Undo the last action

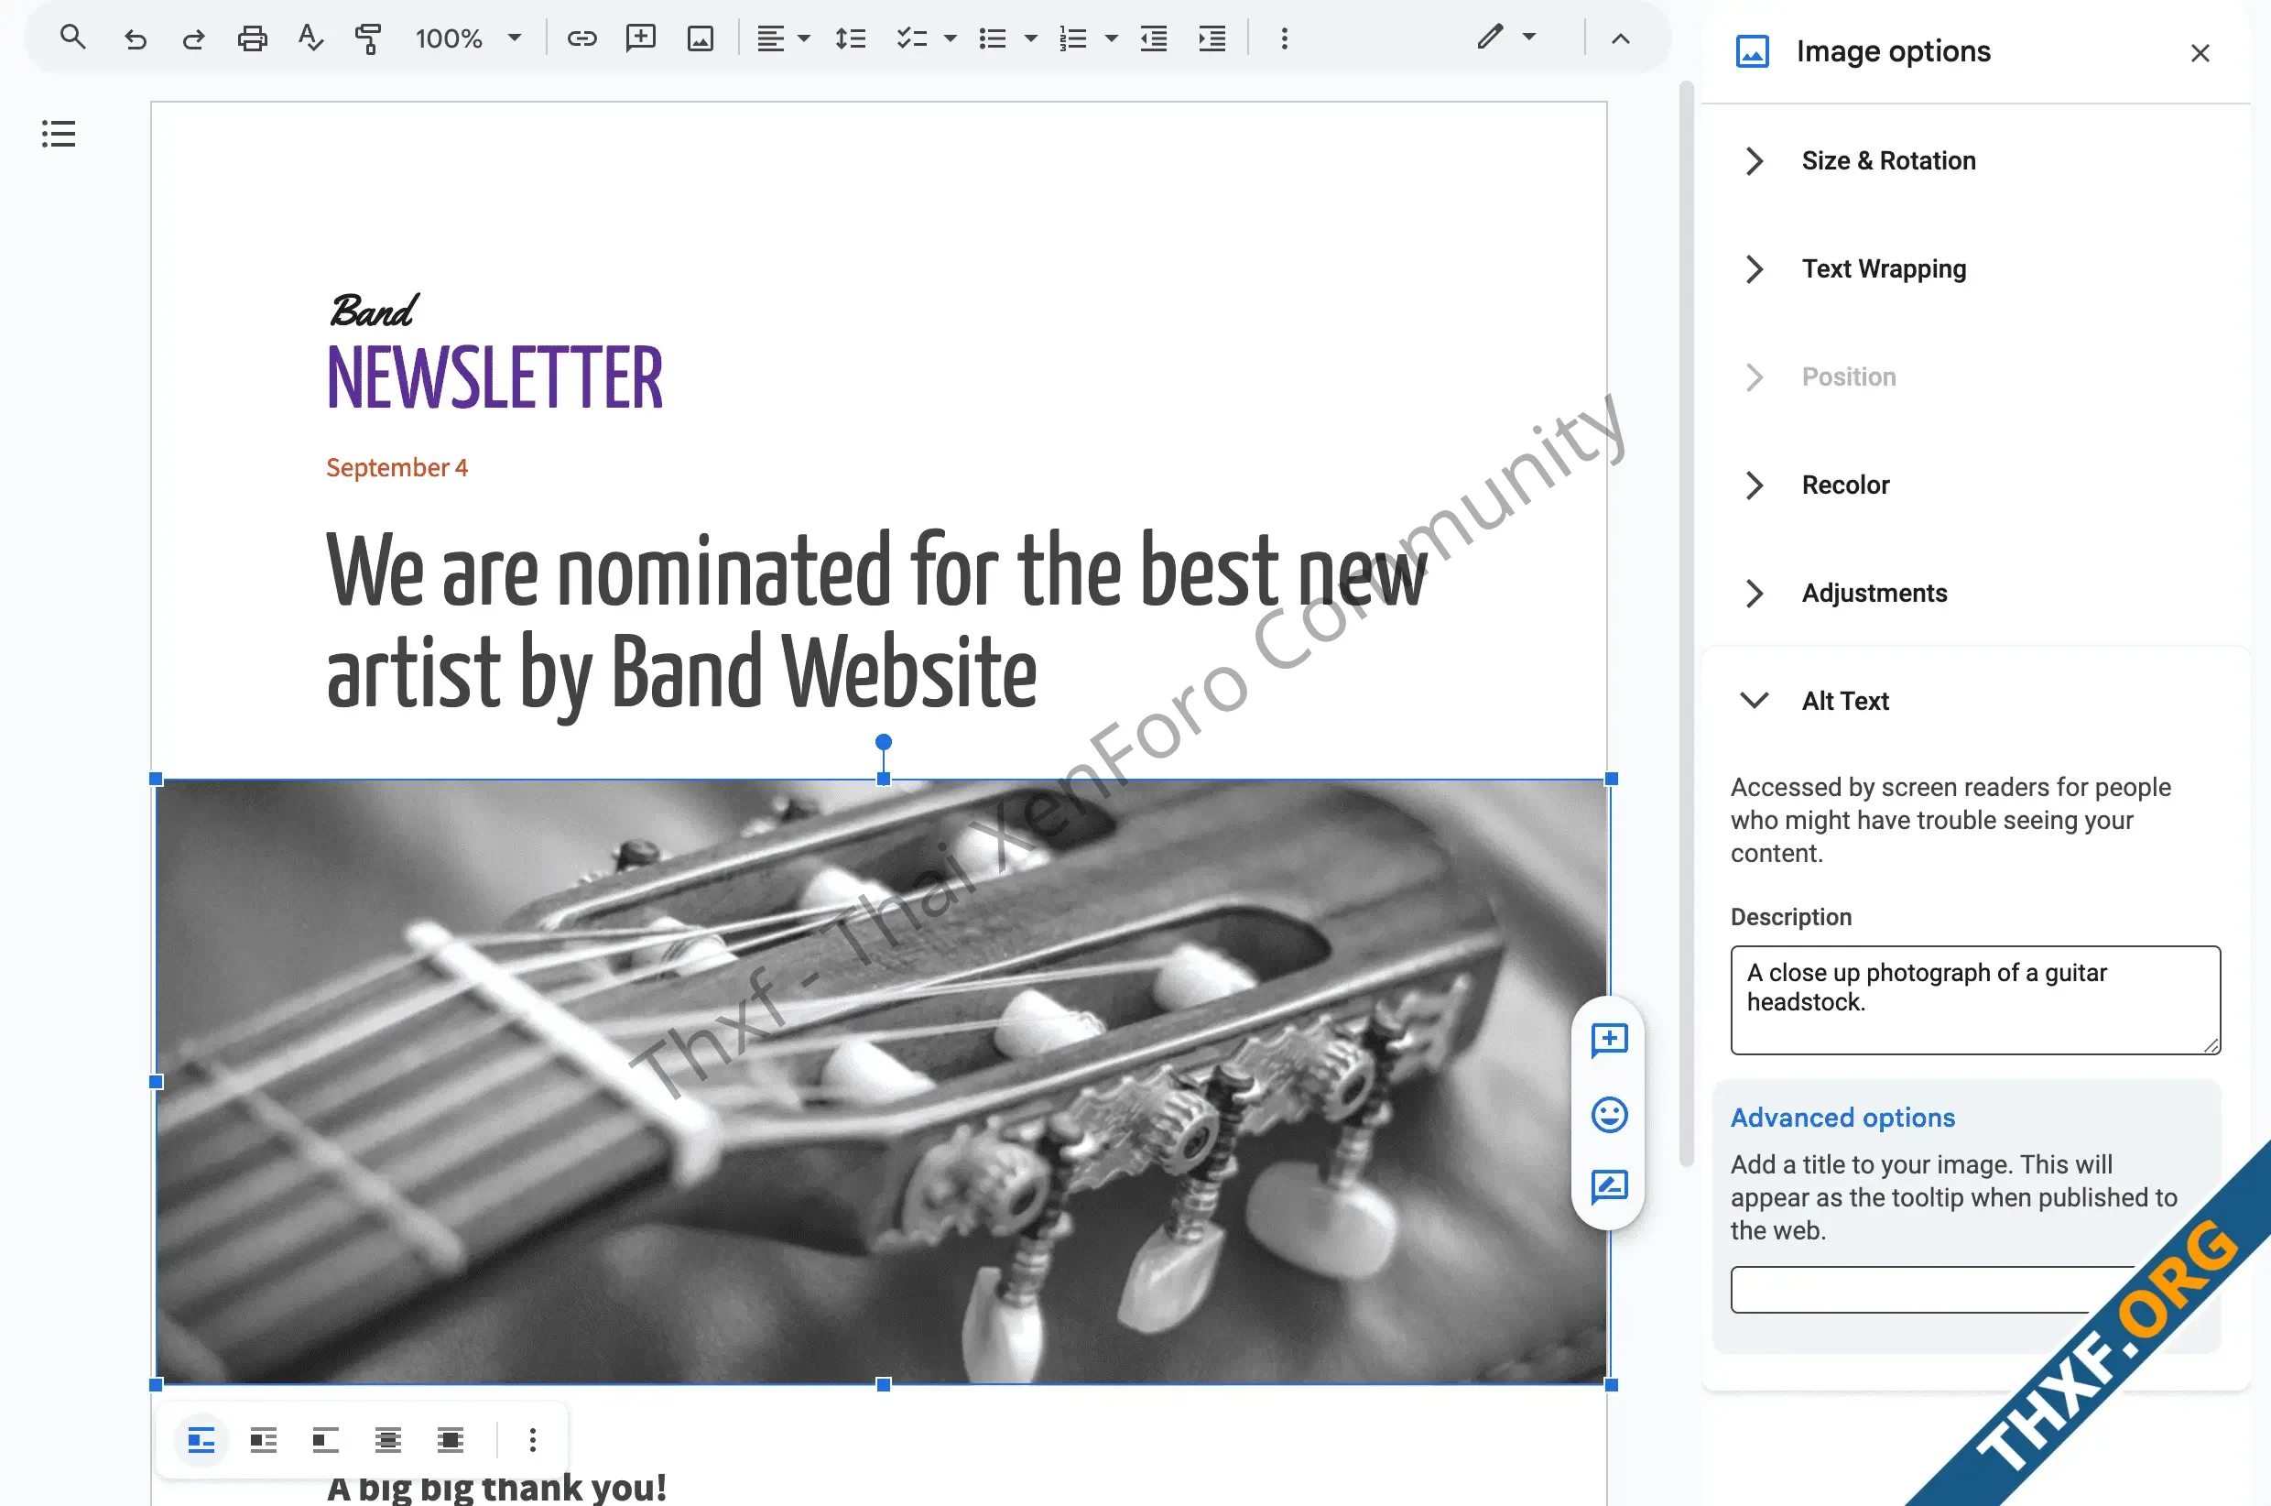(x=136, y=38)
